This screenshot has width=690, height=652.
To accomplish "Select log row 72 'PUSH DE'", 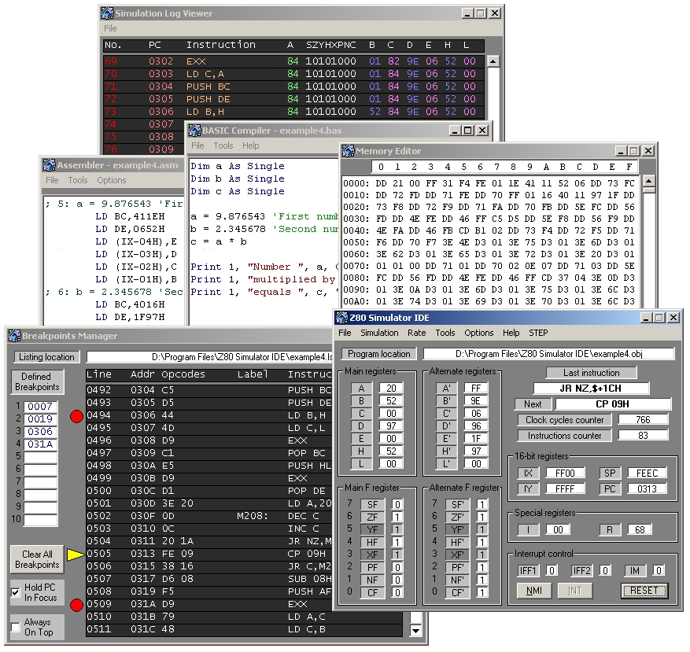I will [x=293, y=99].
